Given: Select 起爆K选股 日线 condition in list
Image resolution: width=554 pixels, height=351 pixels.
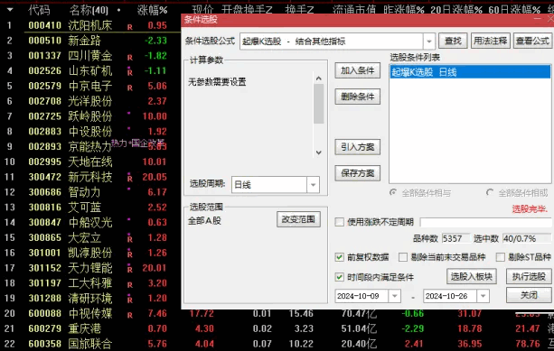Looking at the screenshot, I should (x=470, y=72).
